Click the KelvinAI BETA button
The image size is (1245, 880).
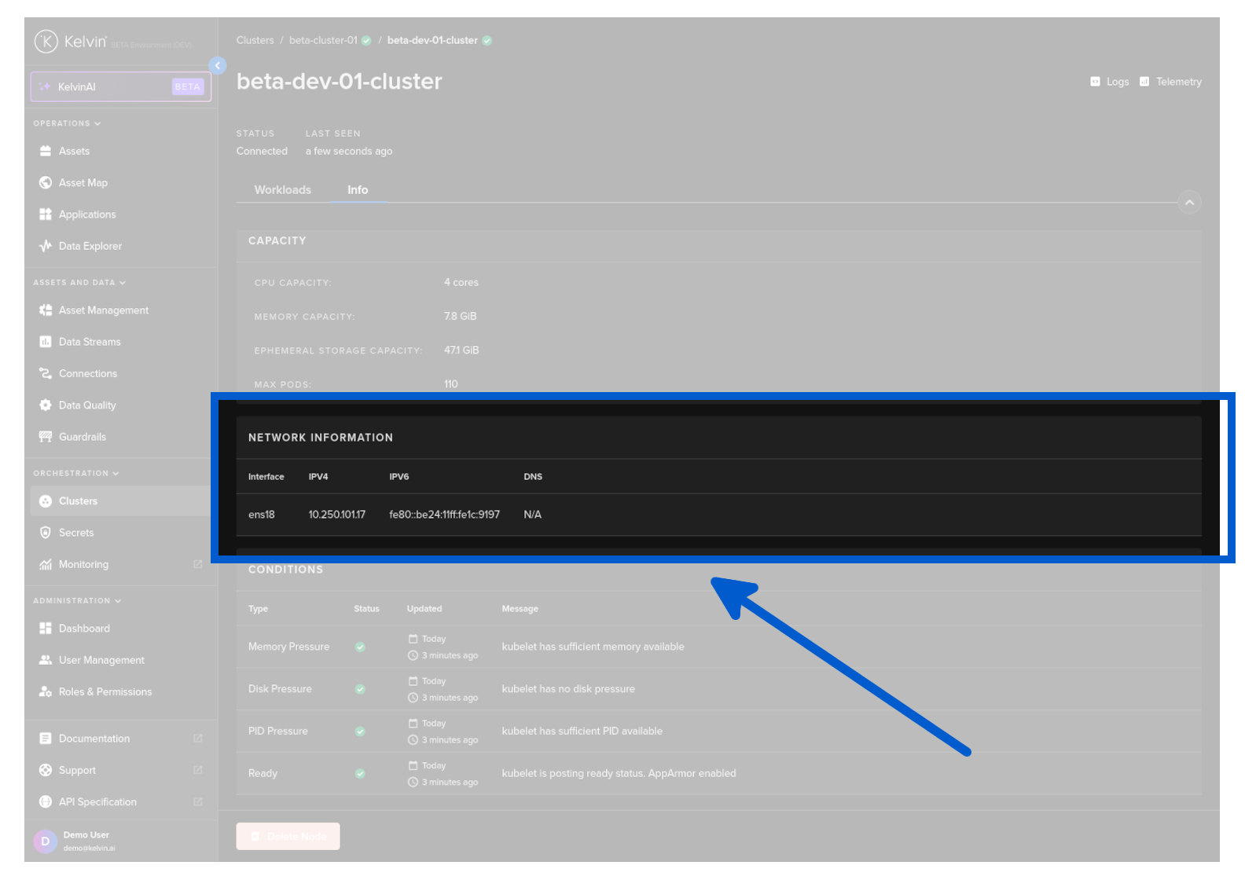point(121,86)
